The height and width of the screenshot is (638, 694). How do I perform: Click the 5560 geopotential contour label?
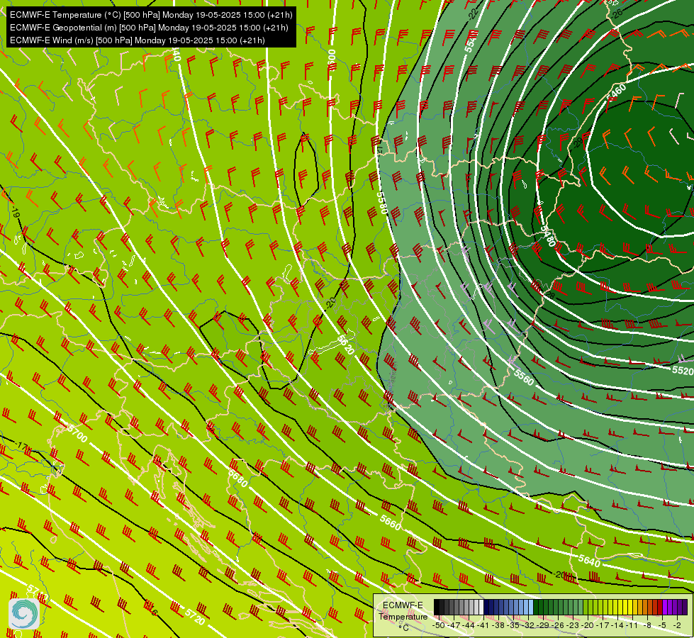point(524,377)
